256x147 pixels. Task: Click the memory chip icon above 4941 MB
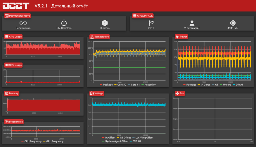[233, 23]
